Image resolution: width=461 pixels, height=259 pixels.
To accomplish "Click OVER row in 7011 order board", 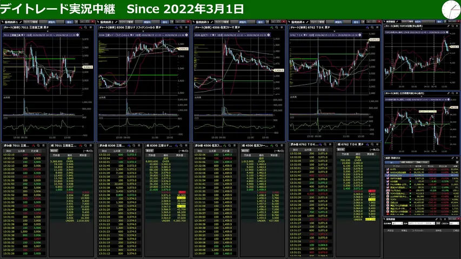I will [x=71, y=161].
